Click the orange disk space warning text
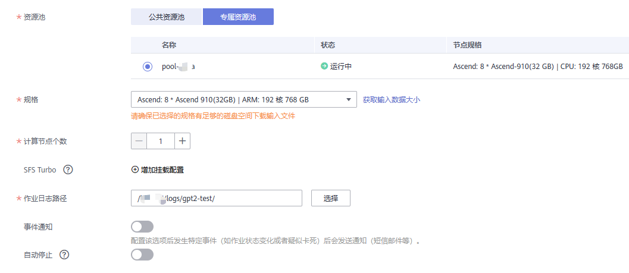This screenshot has width=629, height=273. tap(213, 116)
